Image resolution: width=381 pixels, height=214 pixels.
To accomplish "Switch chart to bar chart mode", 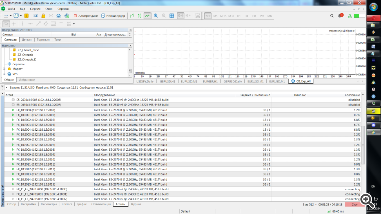I will coord(132,16).
